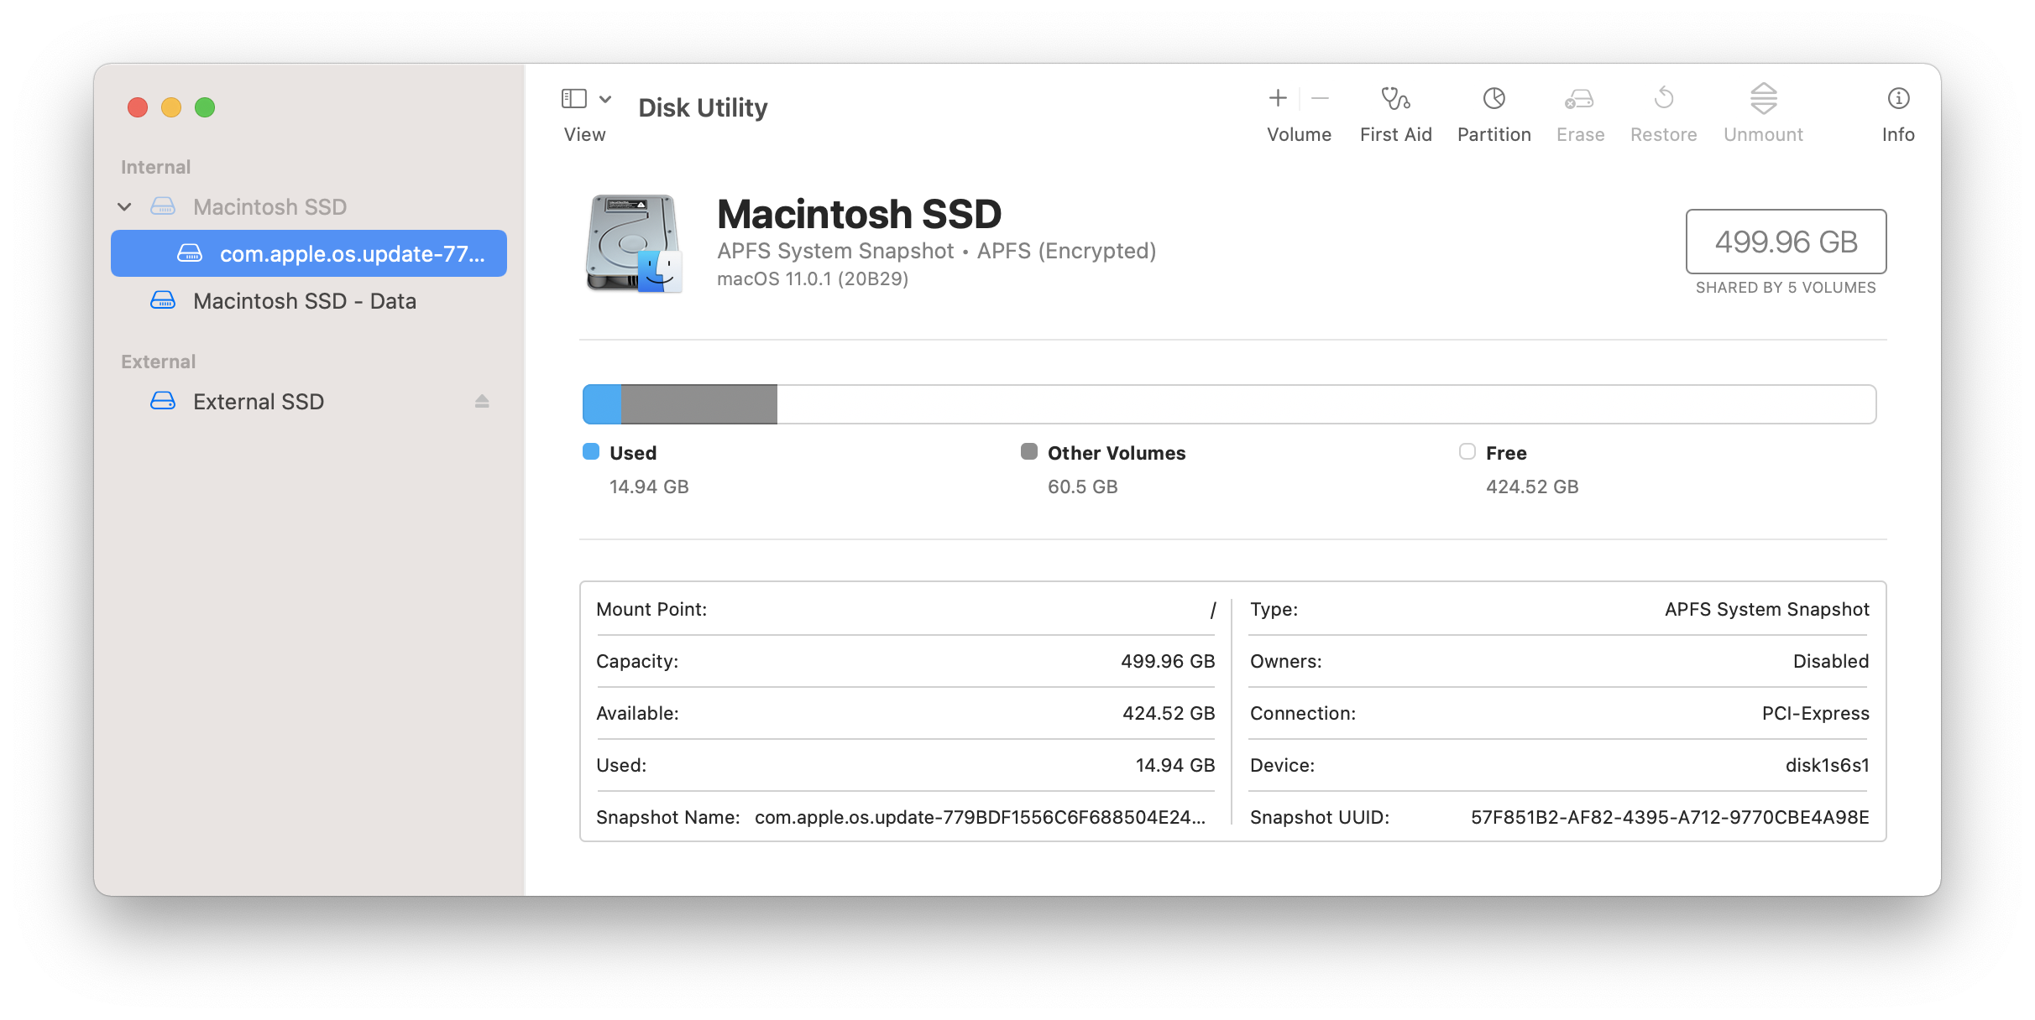Open the View dropdown chevron

(605, 99)
